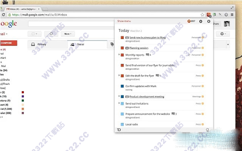Click the Todoist TD logo at popup bottom
The height and width of the screenshot is (151, 242).
(x=119, y=130)
